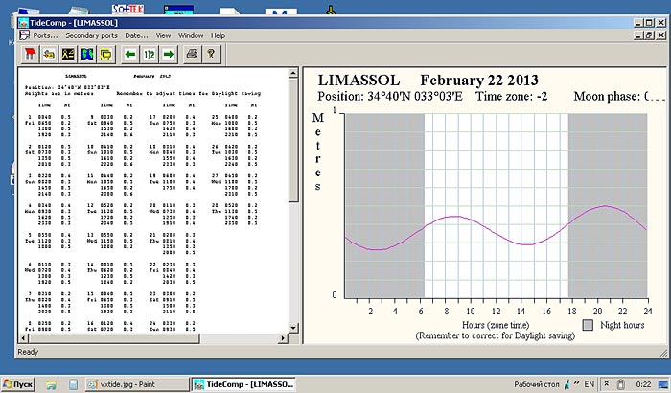
Task: Open the Secondary ports menu
Action: click(x=91, y=35)
